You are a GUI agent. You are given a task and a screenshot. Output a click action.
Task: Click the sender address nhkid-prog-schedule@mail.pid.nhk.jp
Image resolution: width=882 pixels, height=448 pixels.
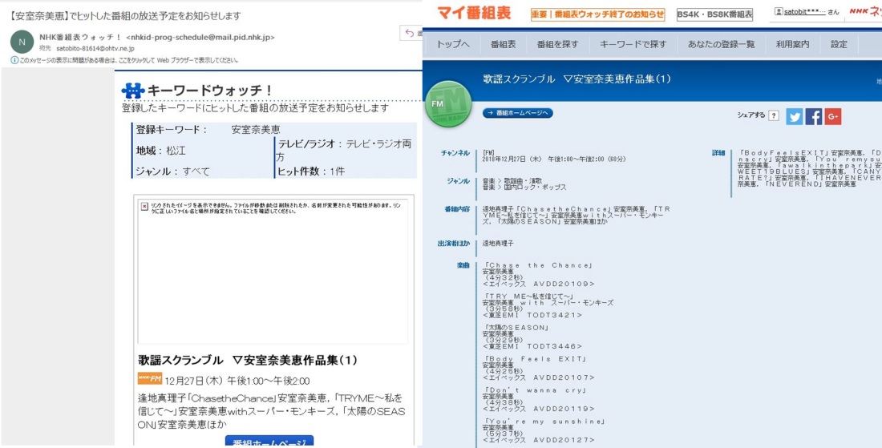click(200, 37)
